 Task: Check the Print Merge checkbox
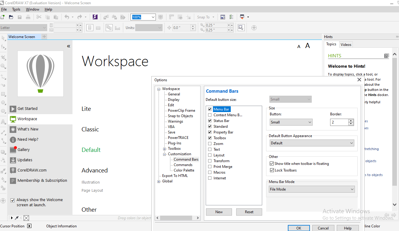click(x=210, y=167)
